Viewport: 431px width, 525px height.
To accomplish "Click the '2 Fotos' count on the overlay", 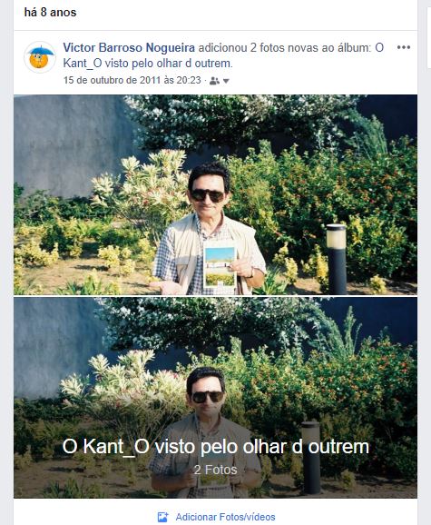I will [216, 470].
